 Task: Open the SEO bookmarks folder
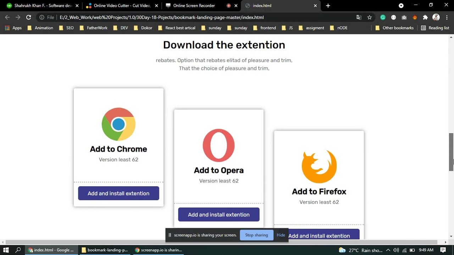tap(66, 28)
